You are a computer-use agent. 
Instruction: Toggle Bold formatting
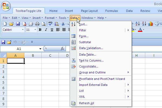click(x=40, y=30)
